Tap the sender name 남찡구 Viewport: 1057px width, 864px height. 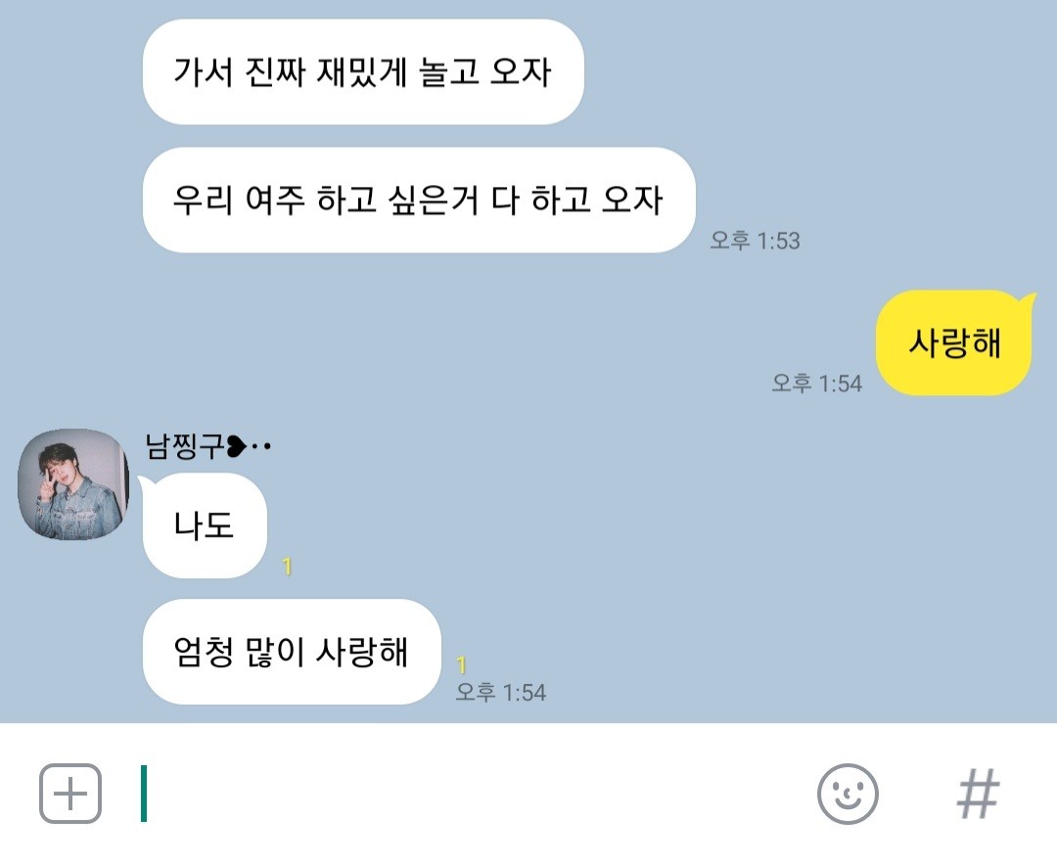coord(184,445)
